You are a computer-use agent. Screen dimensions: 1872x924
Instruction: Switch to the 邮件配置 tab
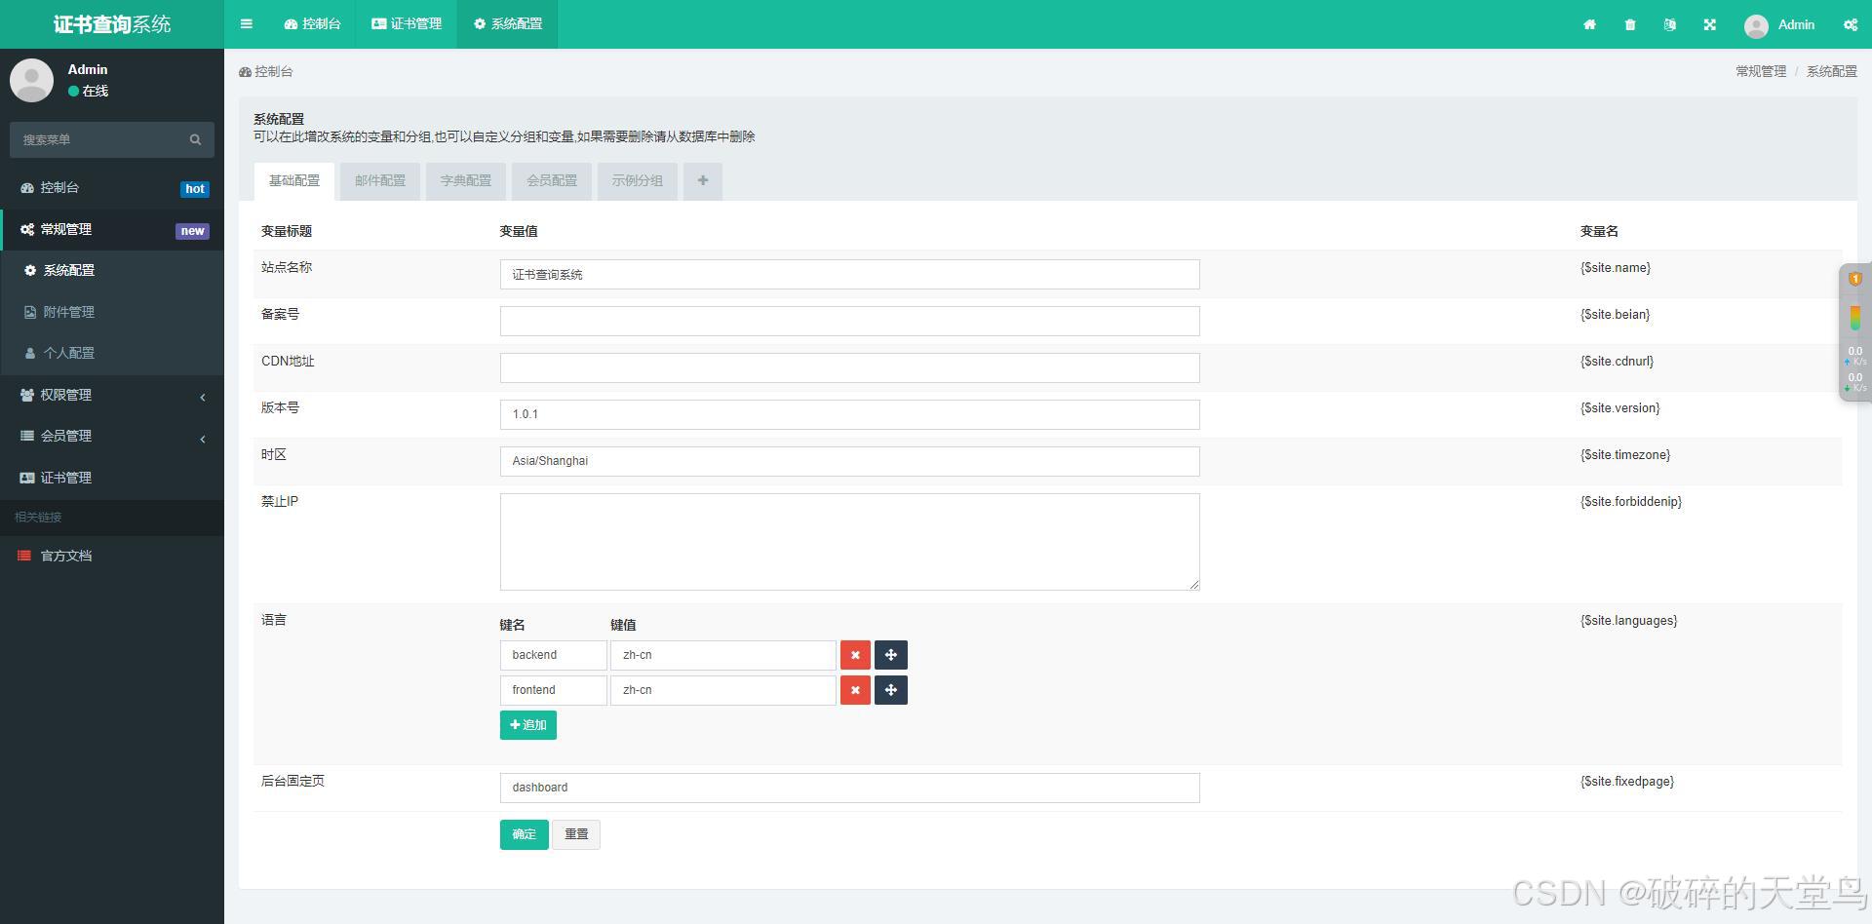point(380,181)
